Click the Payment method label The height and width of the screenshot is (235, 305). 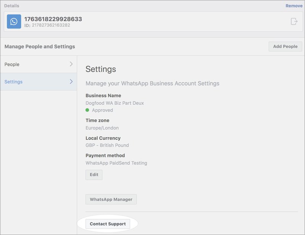click(105, 155)
